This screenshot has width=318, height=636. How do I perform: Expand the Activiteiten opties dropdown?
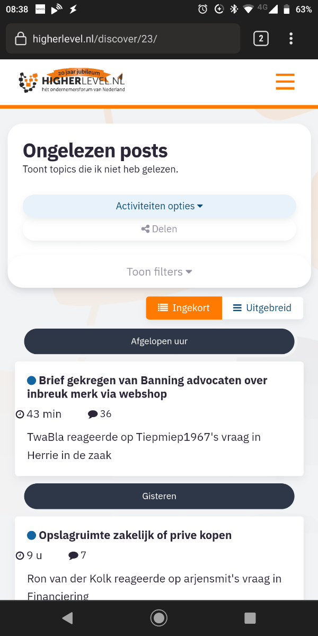(159, 206)
